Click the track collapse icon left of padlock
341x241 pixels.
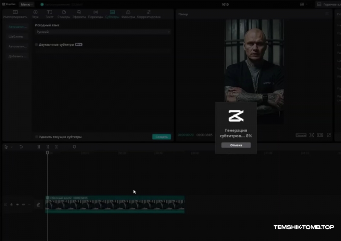click(x=6, y=204)
